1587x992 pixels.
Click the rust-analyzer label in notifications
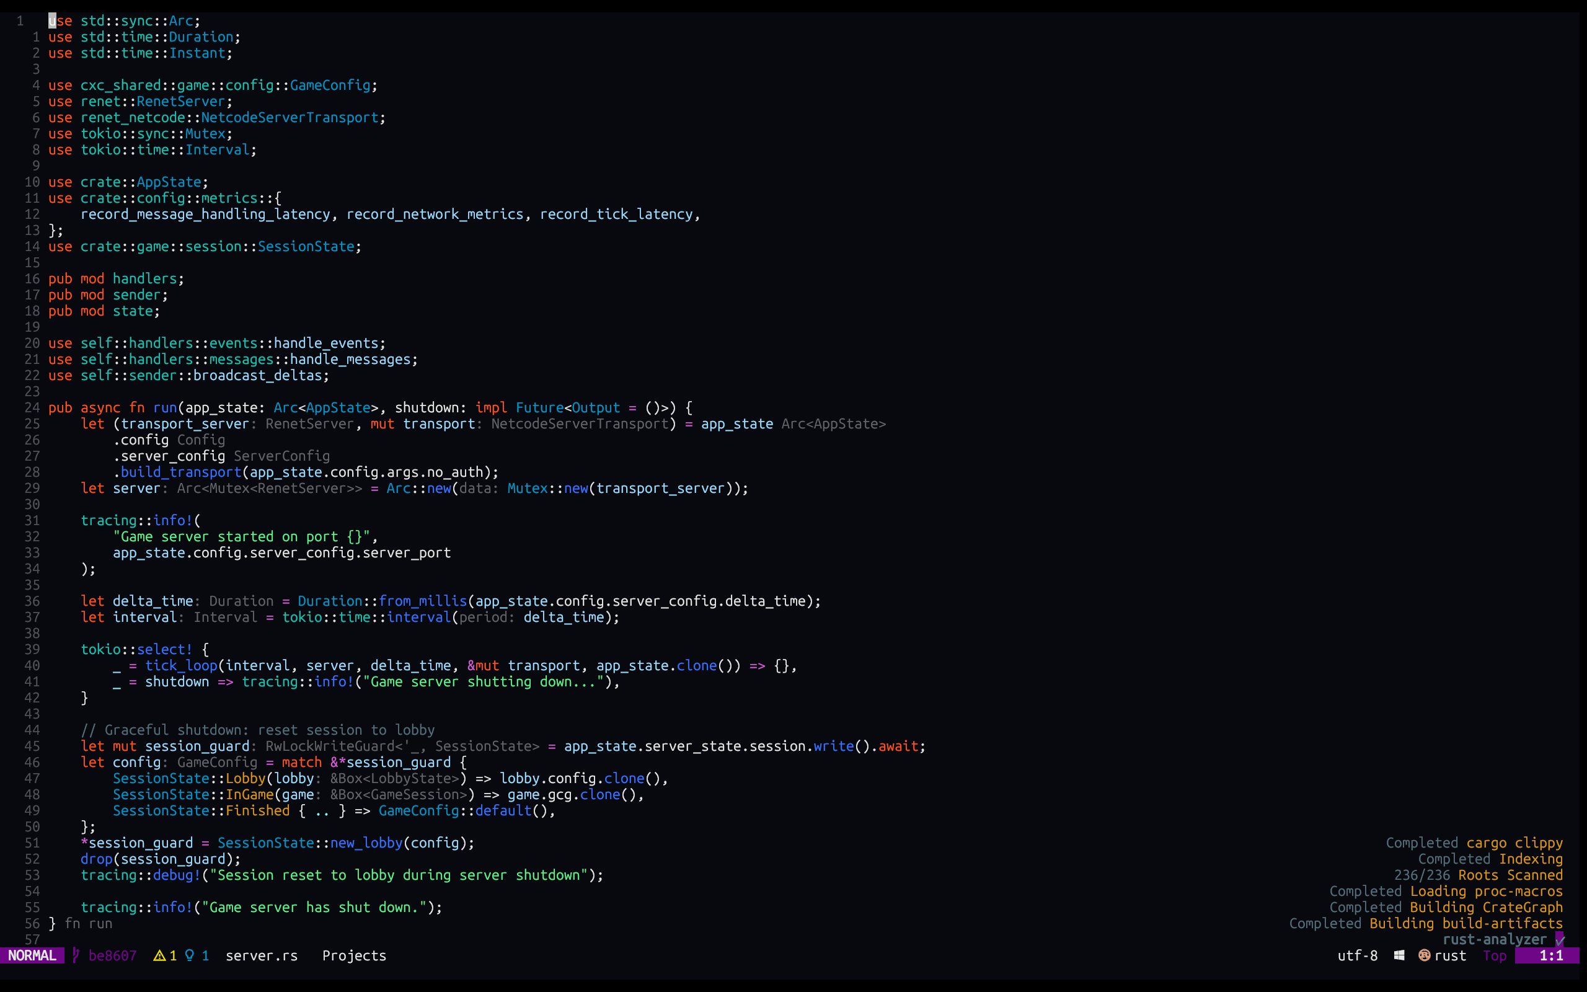1495,939
